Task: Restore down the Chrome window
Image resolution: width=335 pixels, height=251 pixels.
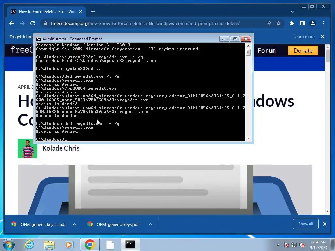Action: pyautogui.click(x=312, y=7)
